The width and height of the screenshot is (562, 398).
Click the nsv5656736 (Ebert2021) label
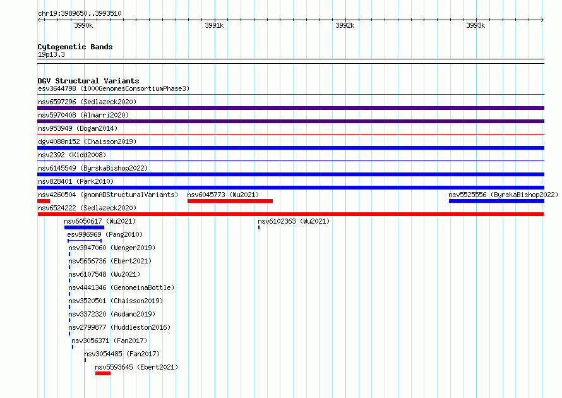point(110,261)
